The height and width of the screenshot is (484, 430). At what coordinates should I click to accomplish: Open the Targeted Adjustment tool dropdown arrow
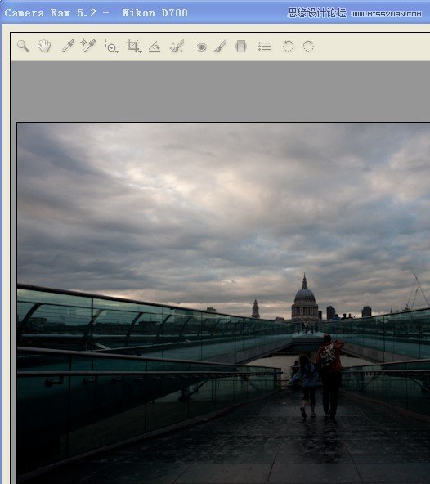(x=118, y=52)
